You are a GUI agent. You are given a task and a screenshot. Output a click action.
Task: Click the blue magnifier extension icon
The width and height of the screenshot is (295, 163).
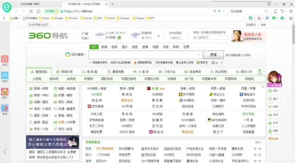267,18
